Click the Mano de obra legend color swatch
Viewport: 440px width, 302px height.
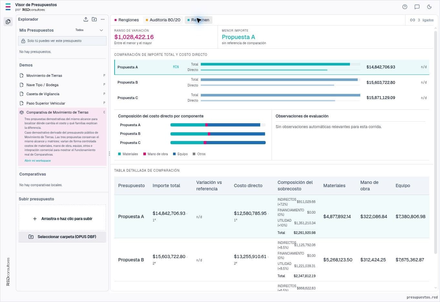(145, 154)
